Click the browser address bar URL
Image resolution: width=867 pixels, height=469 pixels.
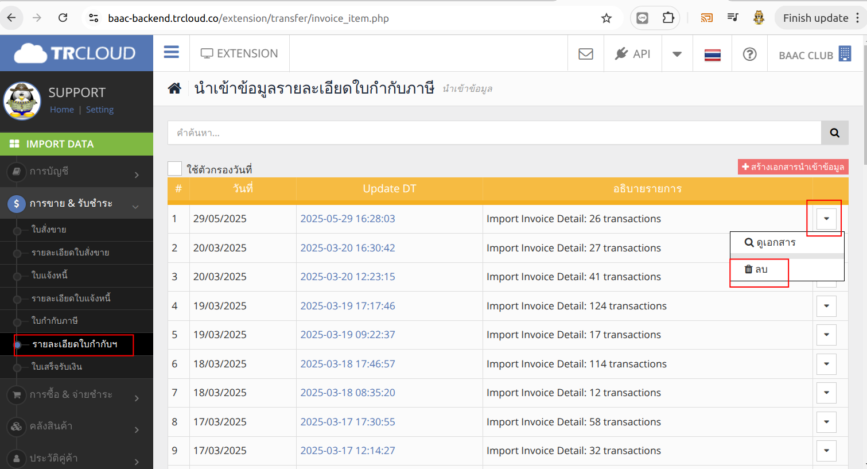[x=248, y=18]
